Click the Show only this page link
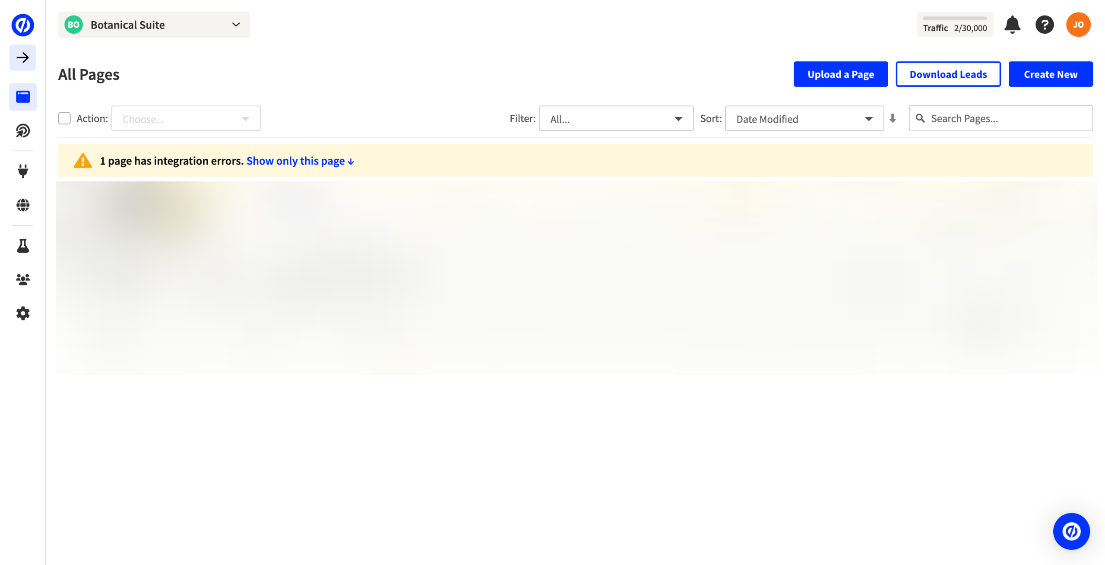This screenshot has height=565, width=1105. [x=300, y=161]
